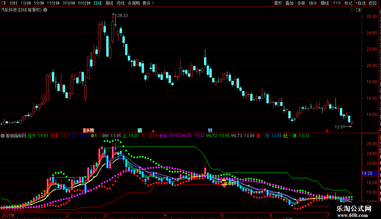The width and height of the screenshot is (381, 219).
Task: Click the 2025年 timeline label
Action: pos(8,215)
